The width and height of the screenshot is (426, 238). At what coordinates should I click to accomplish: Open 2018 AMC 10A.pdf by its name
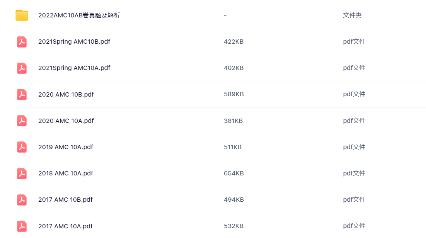(65, 173)
